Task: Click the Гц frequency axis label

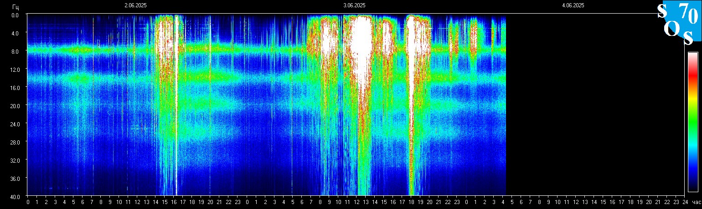Action: point(15,6)
